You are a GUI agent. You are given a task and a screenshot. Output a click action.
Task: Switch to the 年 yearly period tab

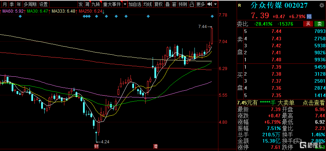click(x=19, y=4)
